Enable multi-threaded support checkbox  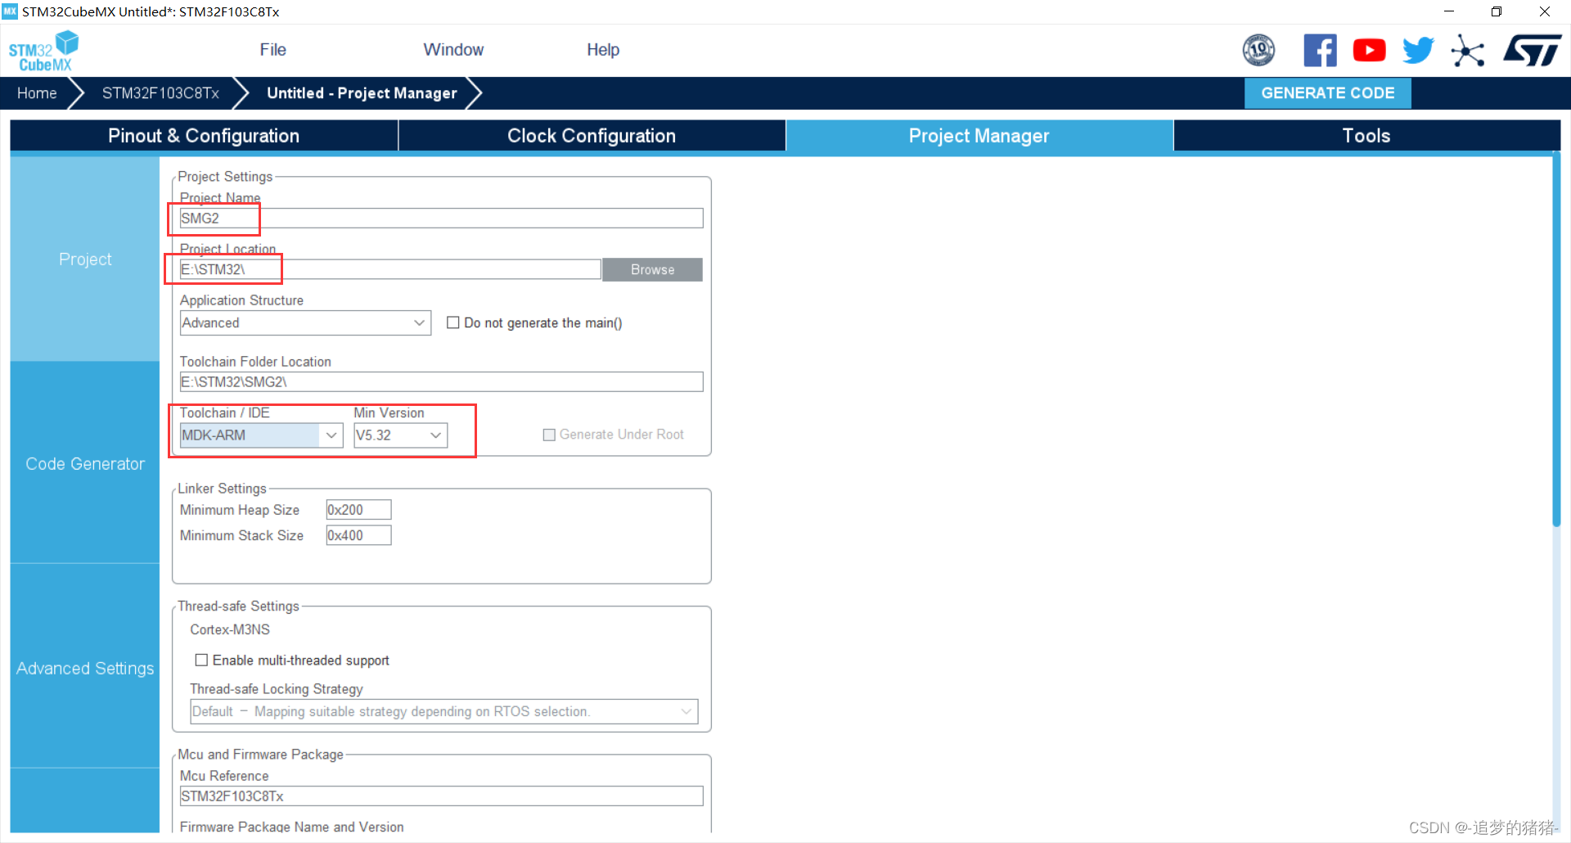pos(201,660)
